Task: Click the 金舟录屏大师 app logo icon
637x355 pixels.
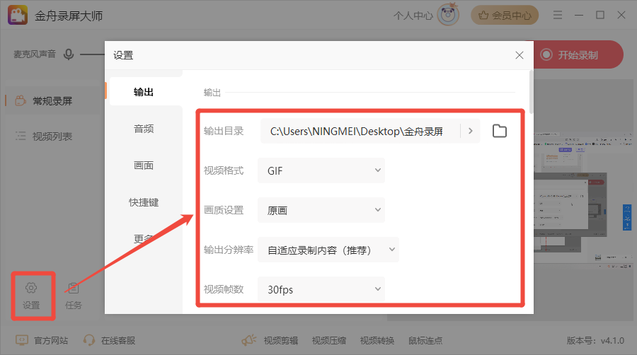Action: (18, 16)
